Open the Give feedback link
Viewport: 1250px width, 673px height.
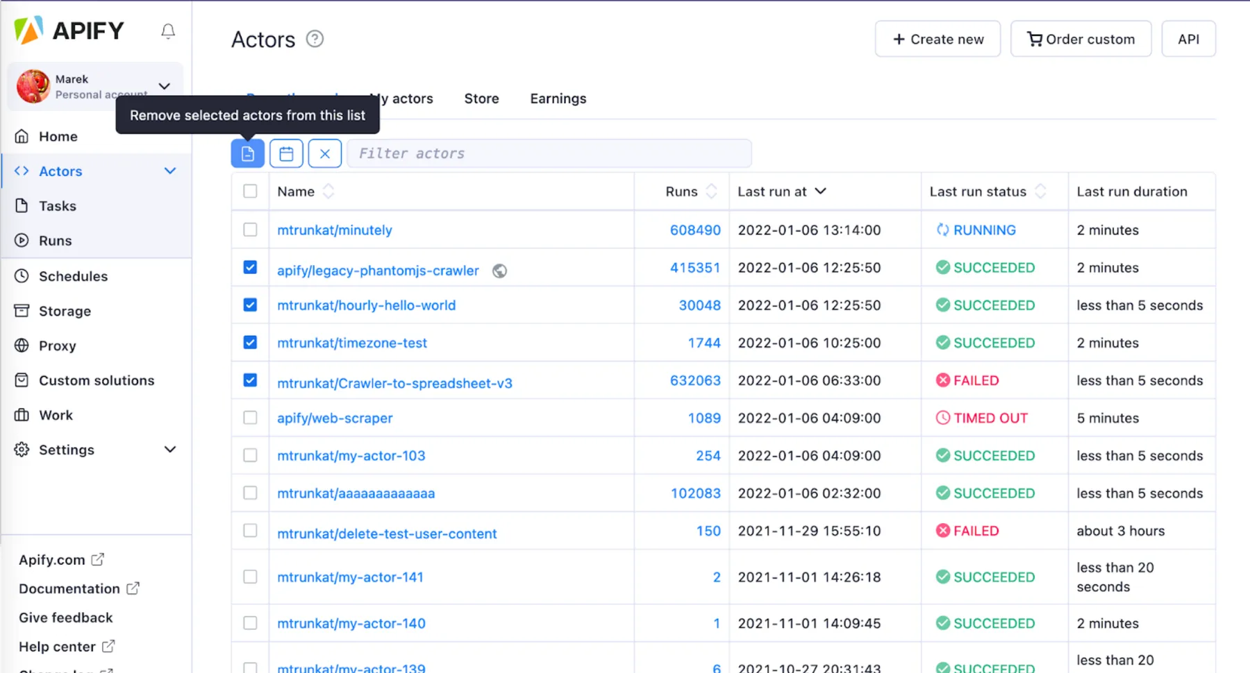click(x=66, y=617)
